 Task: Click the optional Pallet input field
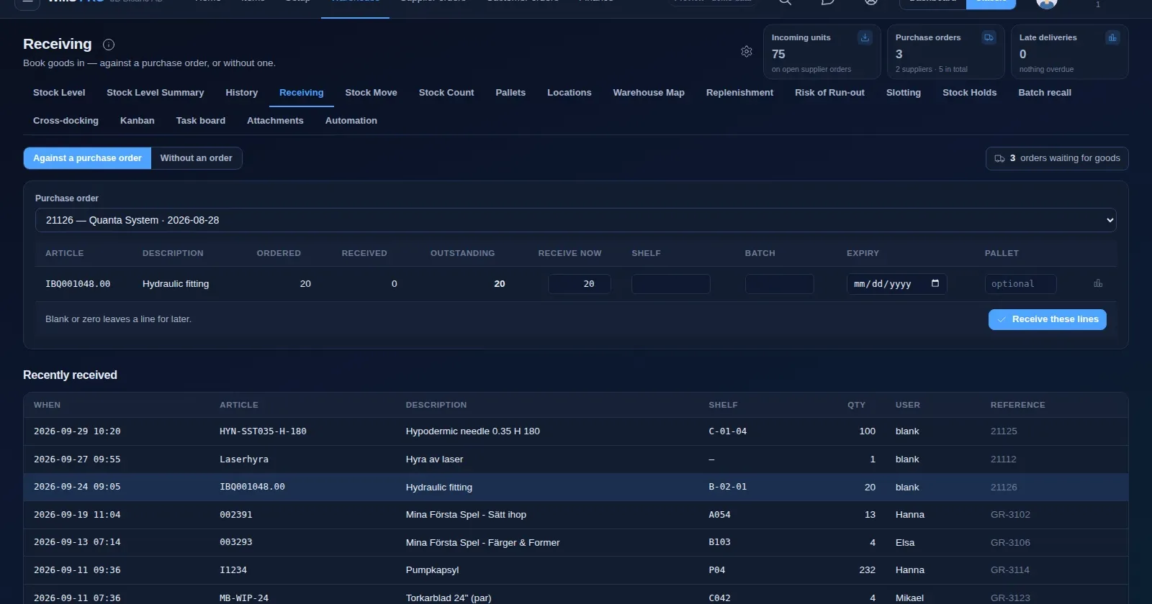1021,284
